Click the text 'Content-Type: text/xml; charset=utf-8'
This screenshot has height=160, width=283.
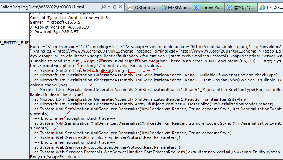point(69,18)
